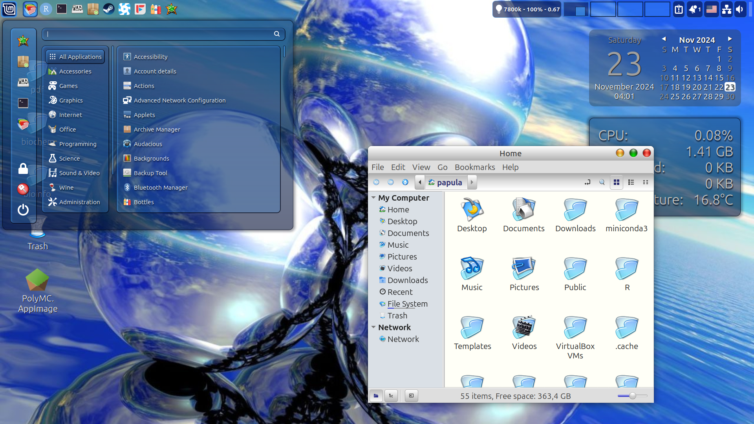Open the keyboard layout US flag

(711, 9)
